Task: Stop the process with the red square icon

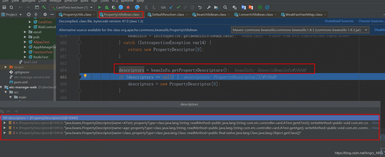Action: tap(128, 7)
